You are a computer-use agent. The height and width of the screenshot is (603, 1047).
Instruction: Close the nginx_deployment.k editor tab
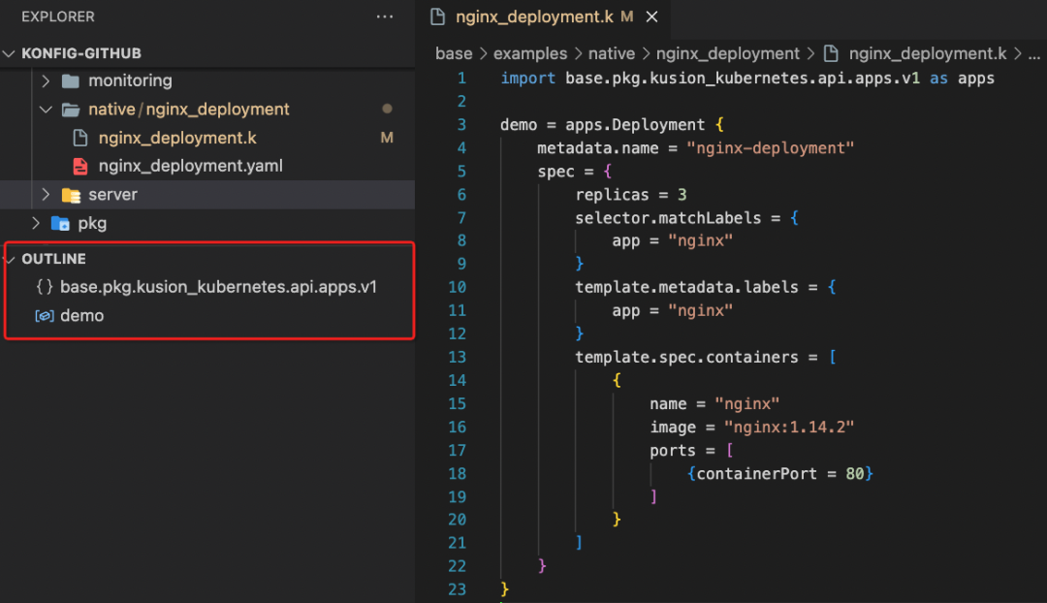tap(651, 16)
